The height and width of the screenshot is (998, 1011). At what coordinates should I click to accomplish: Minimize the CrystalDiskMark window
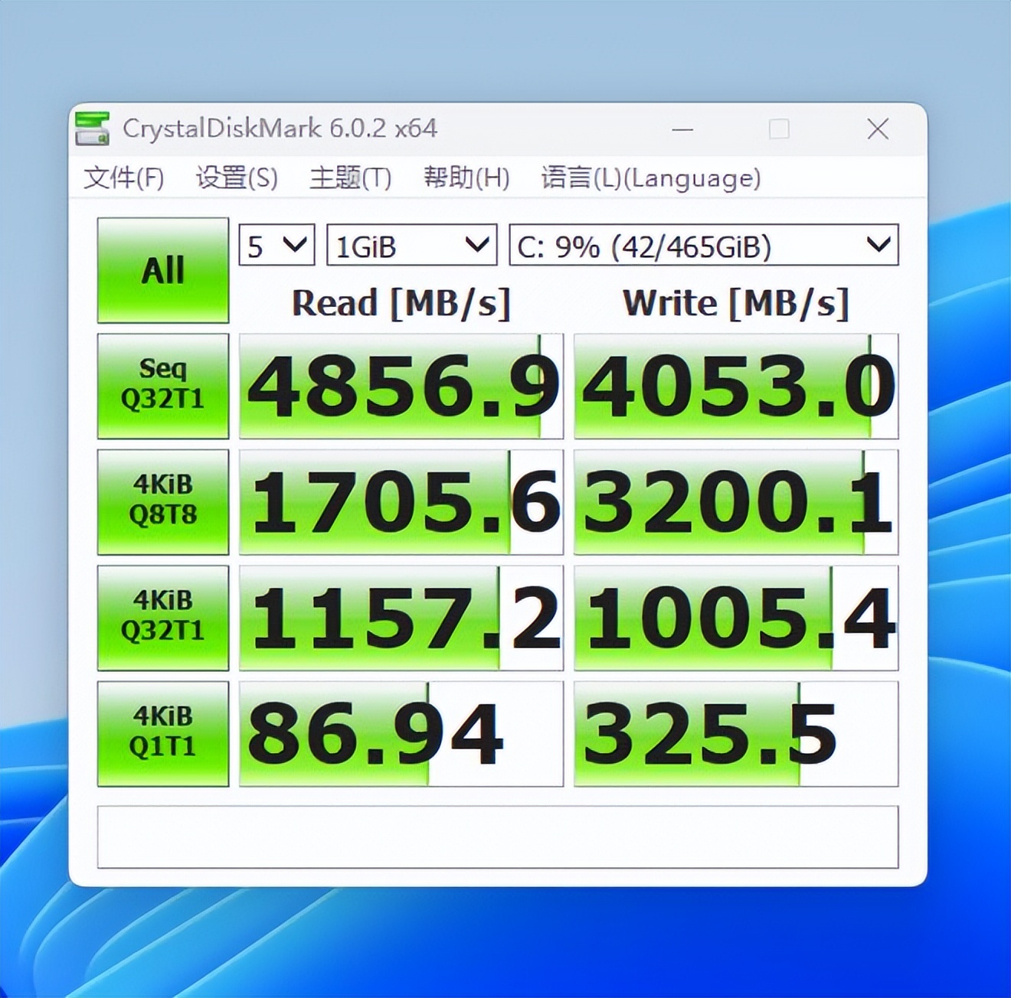pos(682,129)
